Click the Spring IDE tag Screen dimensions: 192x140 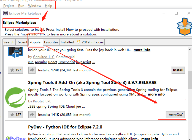point(56,107)
